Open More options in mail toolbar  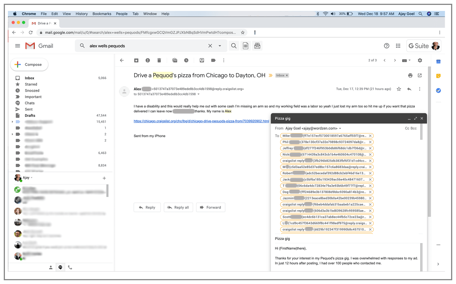tap(224, 60)
